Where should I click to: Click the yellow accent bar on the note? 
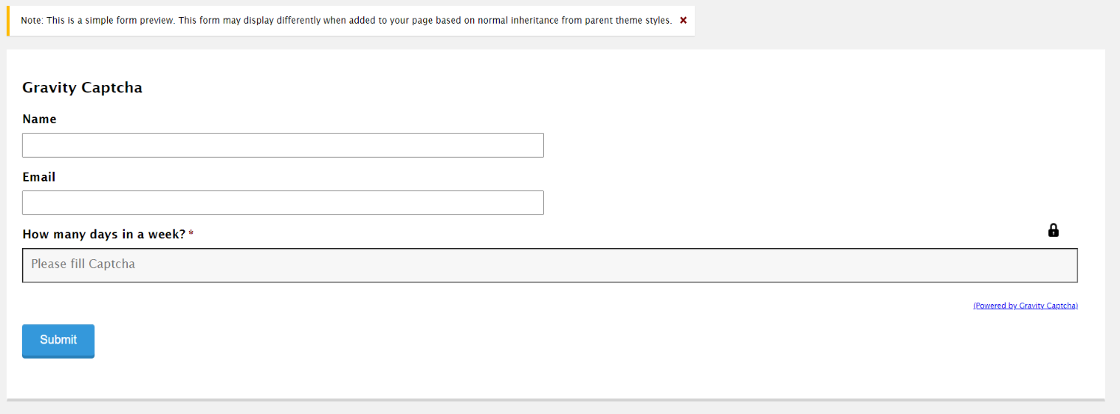tap(8, 21)
